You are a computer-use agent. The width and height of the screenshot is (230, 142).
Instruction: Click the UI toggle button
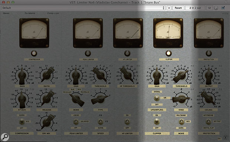tap(210, 8)
